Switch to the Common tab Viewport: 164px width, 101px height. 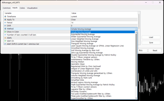[7, 8]
